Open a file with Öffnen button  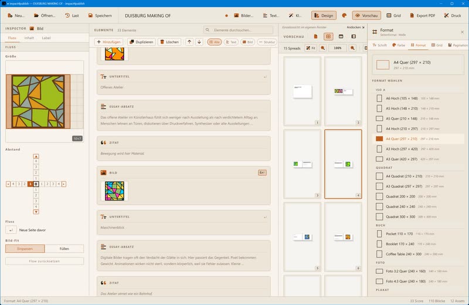[x=45, y=16]
